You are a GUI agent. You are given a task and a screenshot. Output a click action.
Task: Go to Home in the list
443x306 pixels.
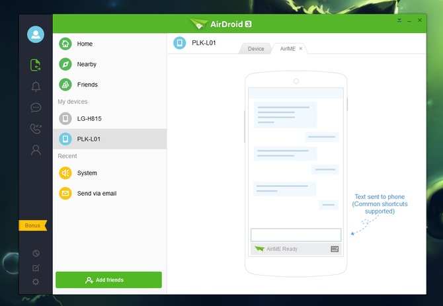(110, 44)
